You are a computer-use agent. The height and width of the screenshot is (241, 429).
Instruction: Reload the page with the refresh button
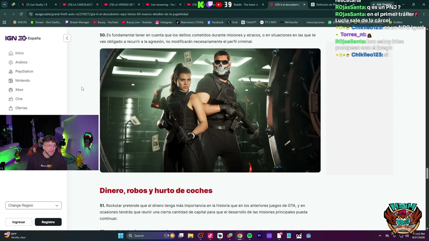[x=21, y=14]
